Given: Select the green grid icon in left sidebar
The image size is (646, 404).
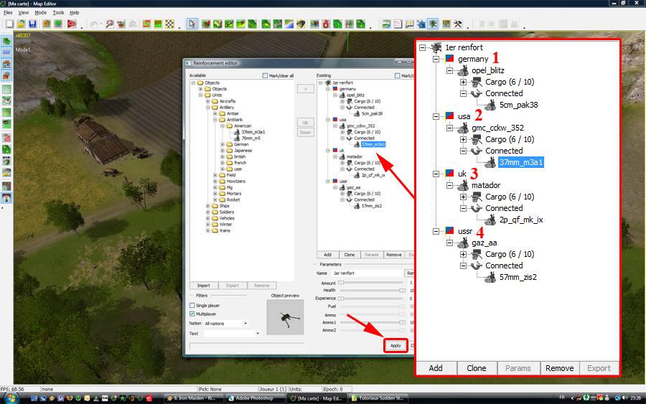Looking at the screenshot, I should pos(6,89).
